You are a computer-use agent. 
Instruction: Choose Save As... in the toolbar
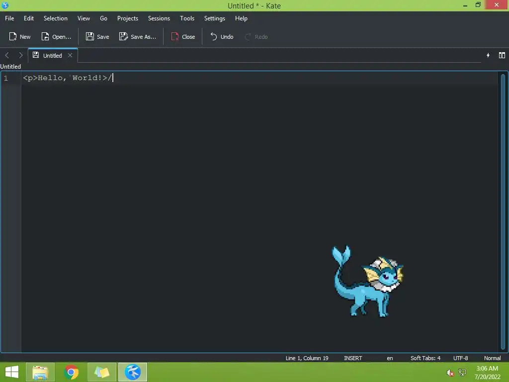coord(138,37)
